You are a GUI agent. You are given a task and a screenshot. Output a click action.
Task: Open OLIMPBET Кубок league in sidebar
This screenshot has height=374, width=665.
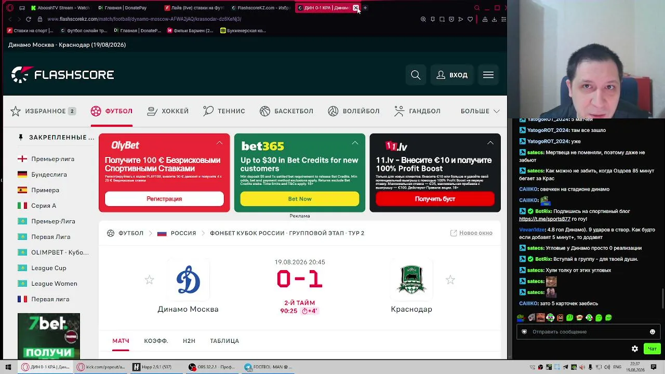tap(60, 252)
